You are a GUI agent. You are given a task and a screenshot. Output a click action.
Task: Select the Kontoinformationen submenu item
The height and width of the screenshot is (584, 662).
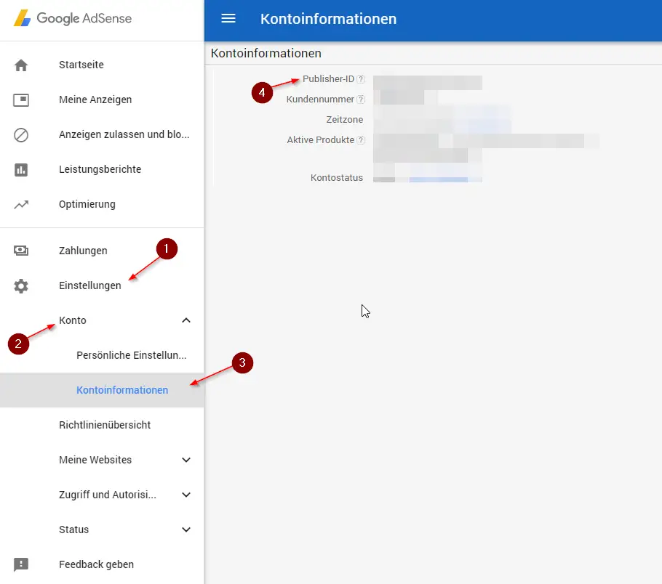102,390
